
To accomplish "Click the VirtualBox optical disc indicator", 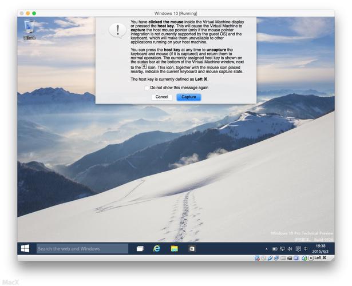I will pyautogui.click(x=263, y=258).
